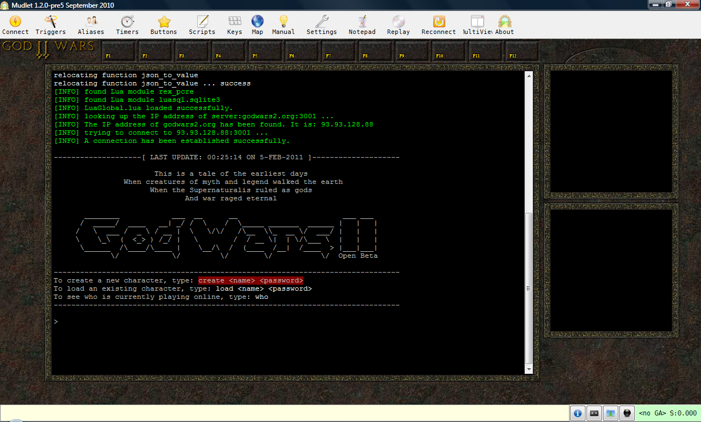Open the Aliases editor
Viewport: 701px width, 422px height.
(x=91, y=25)
